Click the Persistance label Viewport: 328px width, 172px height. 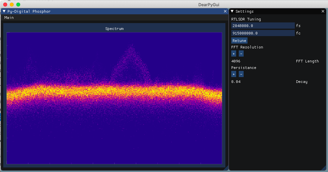tap(244, 68)
